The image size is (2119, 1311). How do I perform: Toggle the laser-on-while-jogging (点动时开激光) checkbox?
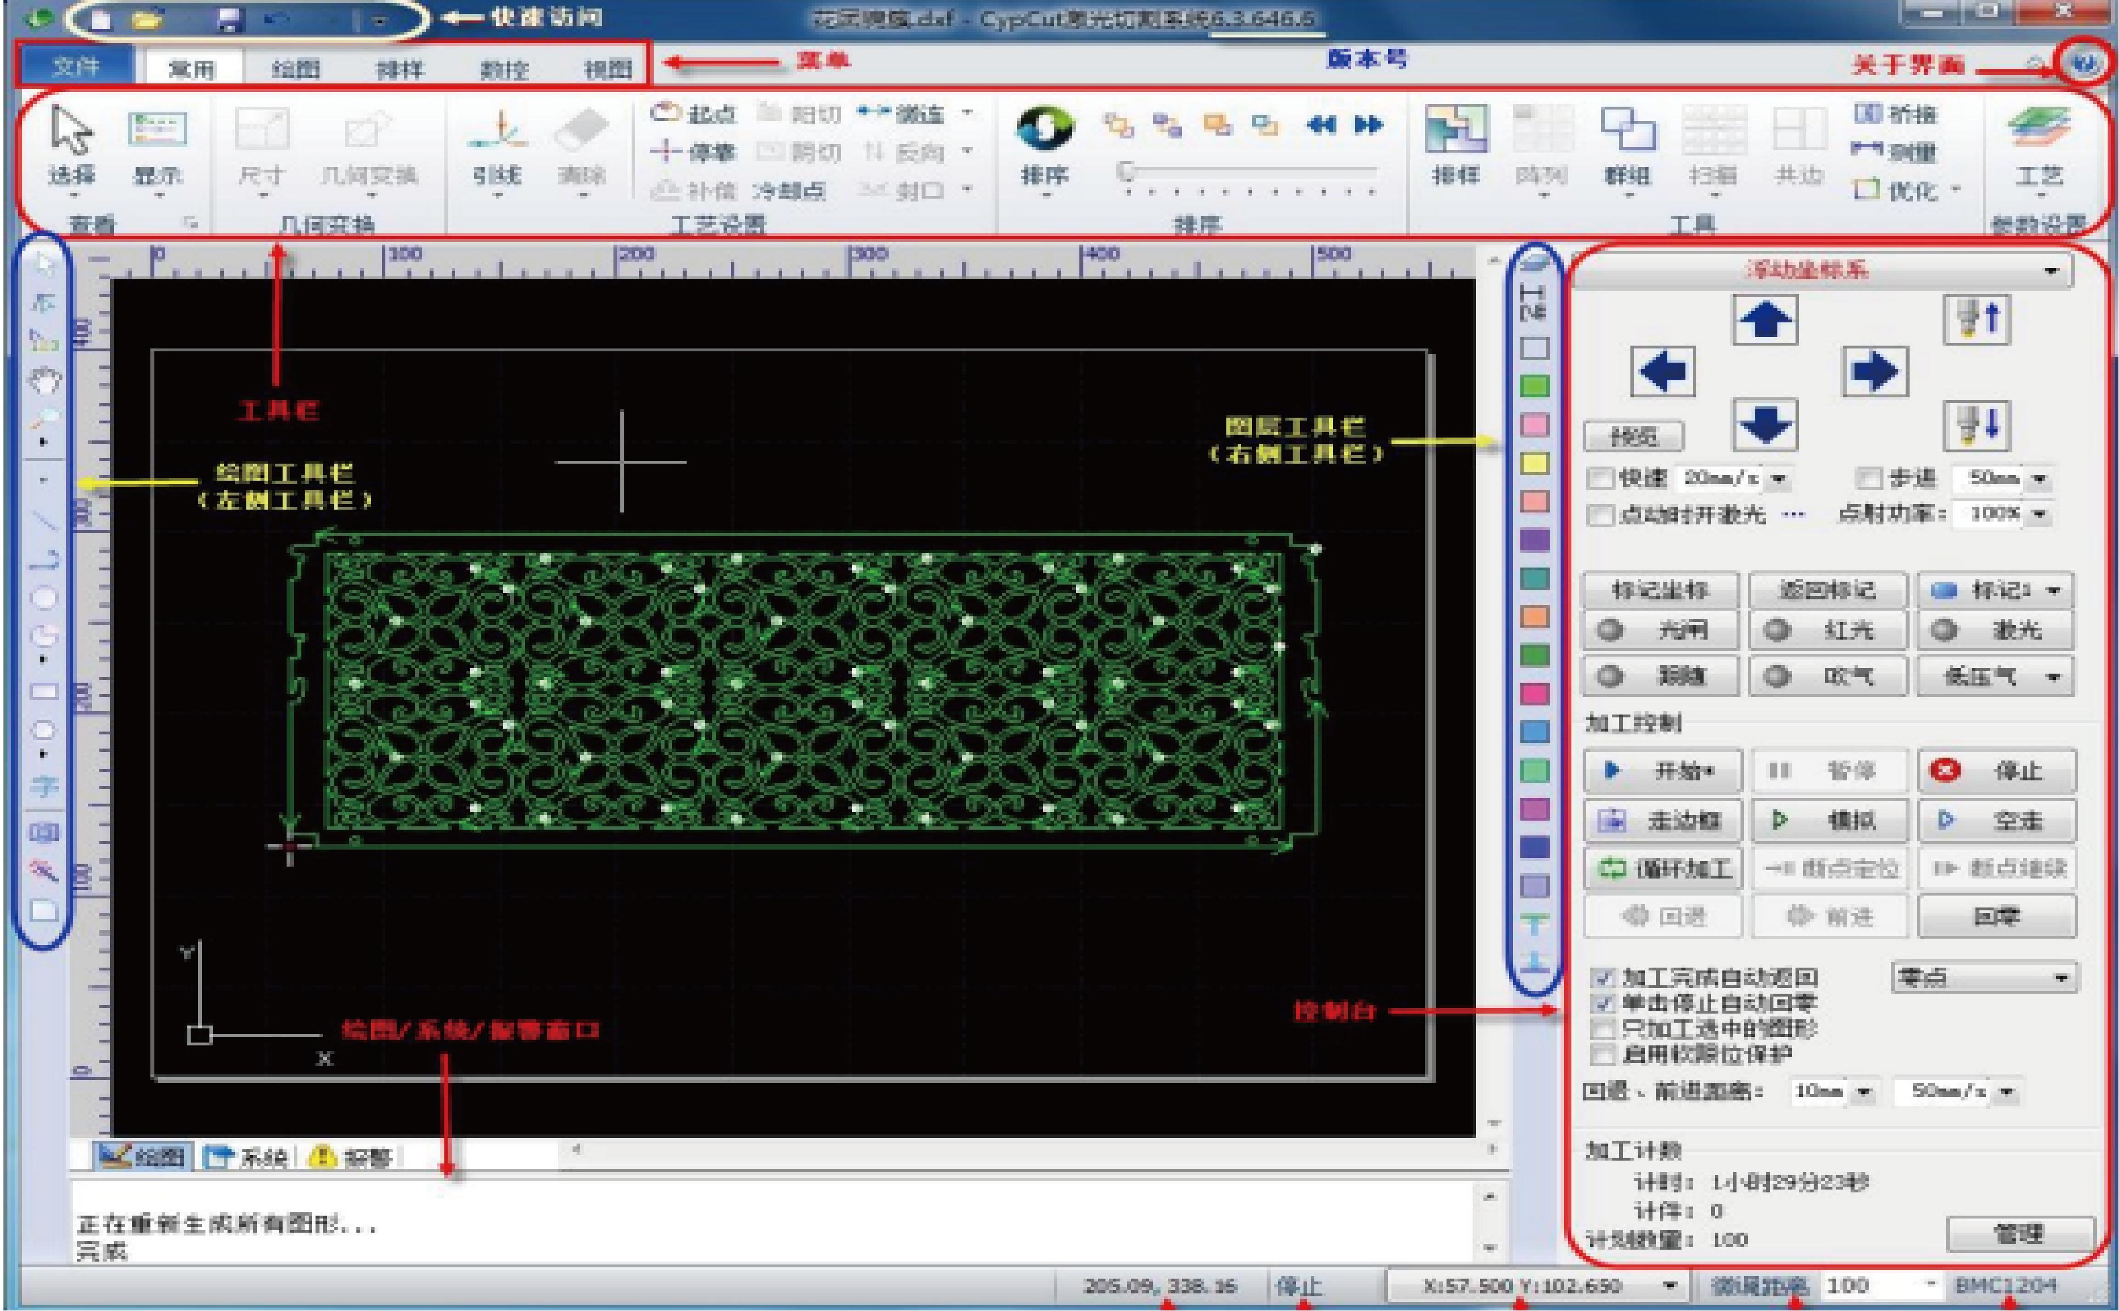click(x=1600, y=514)
